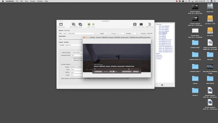Viewport: 218px width, 123px height.
Task: Open the Spotlight search icon in menu bar
Action: coord(208,1)
